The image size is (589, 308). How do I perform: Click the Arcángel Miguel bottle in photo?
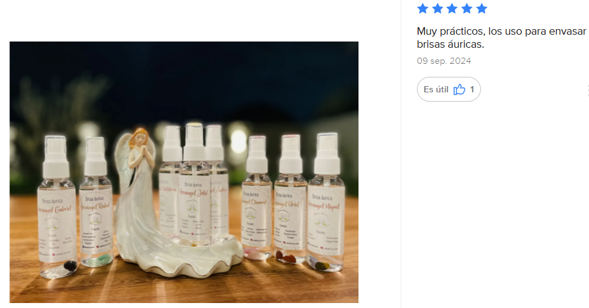(x=326, y=201)
